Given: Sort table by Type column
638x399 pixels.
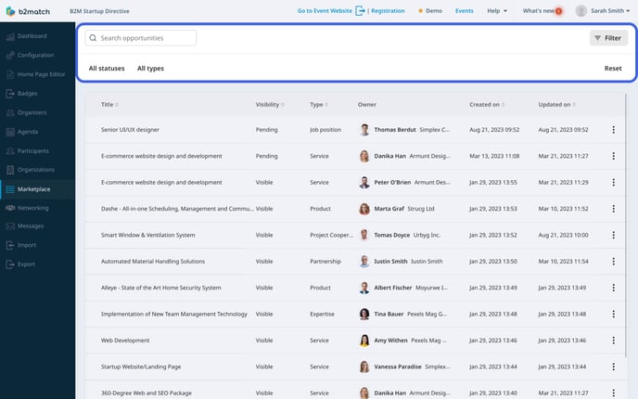Looking at the screenshot, I should 319,105.
